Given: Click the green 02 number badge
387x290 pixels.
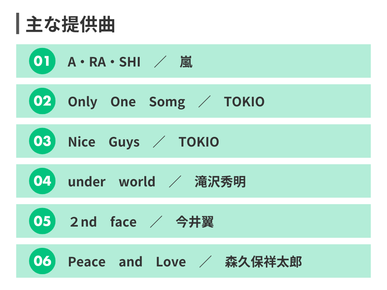Looking at the screenshot, I should (x=42, y=101).
